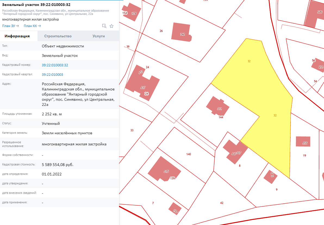
Task: Click parcel label 140 on the map
Action: pos(189,154)
